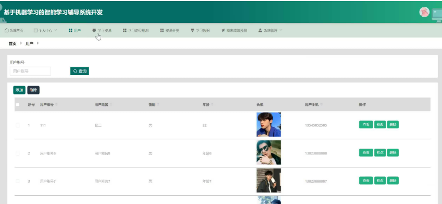Viewport: 442px width, 204px height.
Task: Check the checkbox for row 111
Action: (18, 125)
